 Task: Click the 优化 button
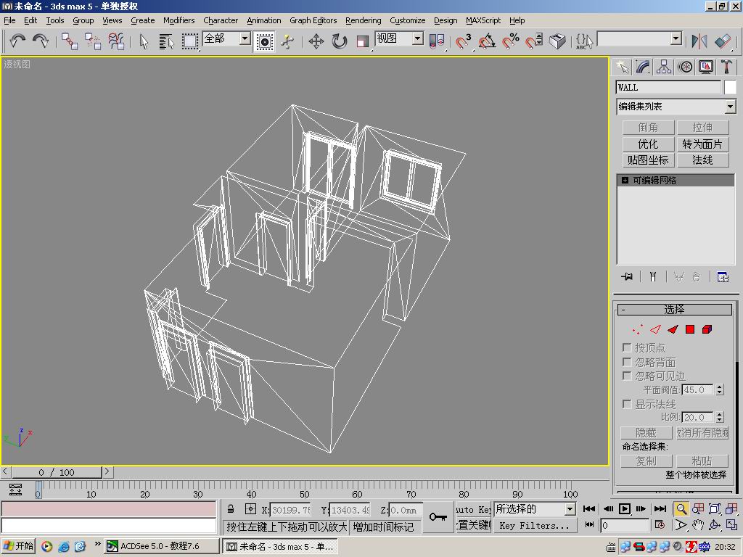coord(648,144)
